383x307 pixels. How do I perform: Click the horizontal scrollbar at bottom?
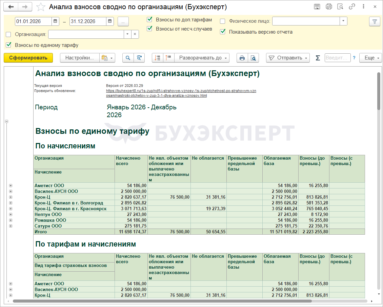pos(190,301)
